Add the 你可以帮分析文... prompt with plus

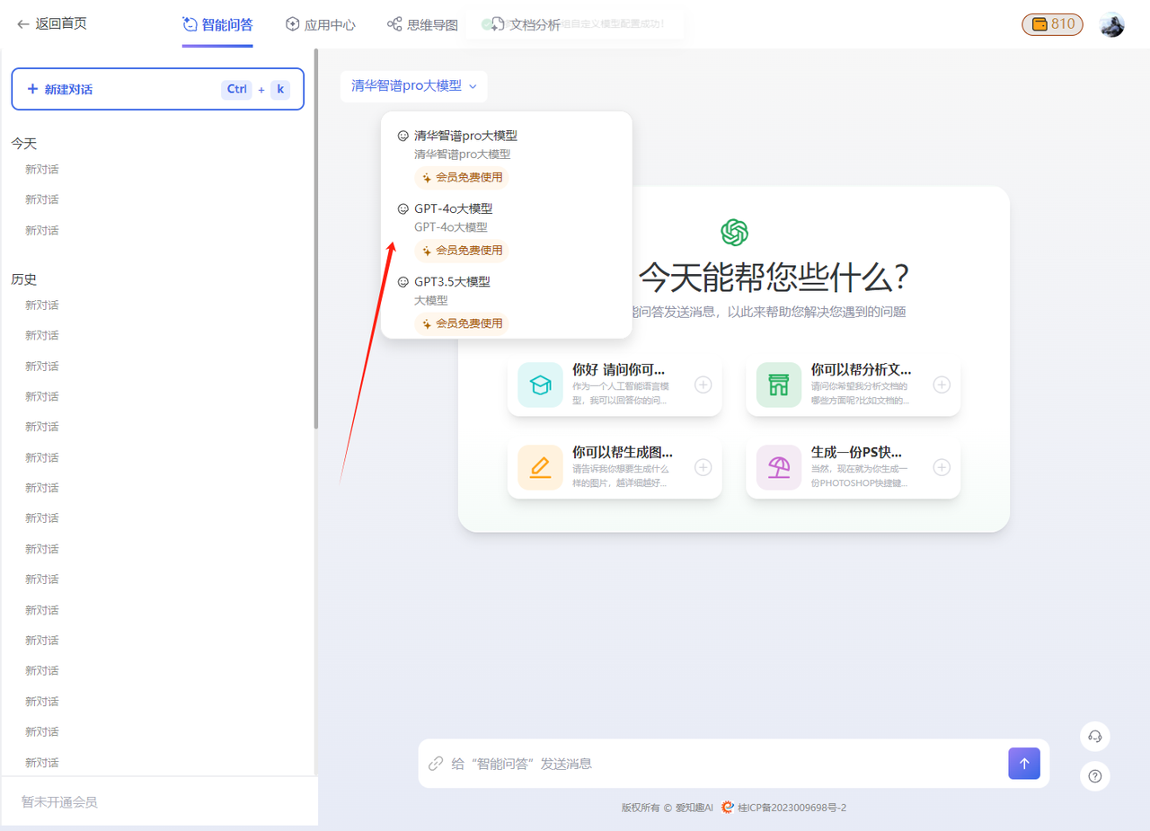pyautogui.click(x=942, y=385)
